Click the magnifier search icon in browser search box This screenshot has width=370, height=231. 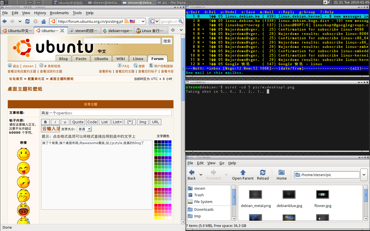(x=181, y=21)
